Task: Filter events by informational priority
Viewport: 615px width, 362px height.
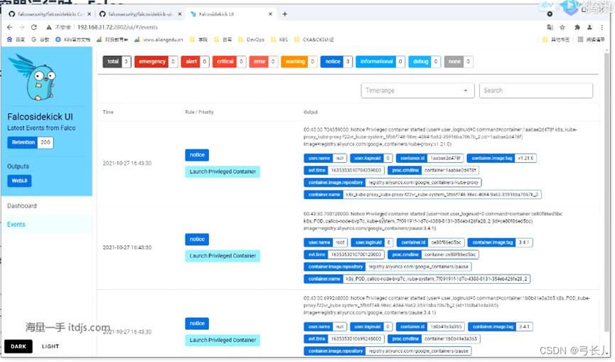Action: (380, 62)
